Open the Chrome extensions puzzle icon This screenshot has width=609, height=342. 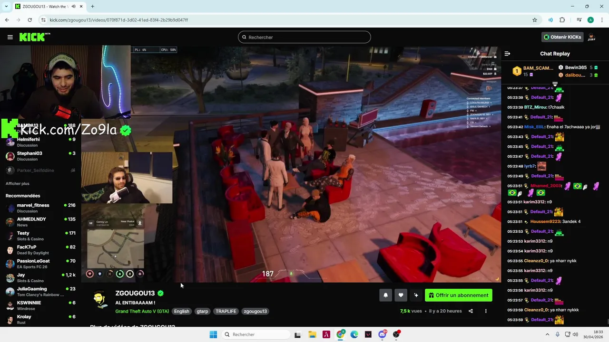562,20
